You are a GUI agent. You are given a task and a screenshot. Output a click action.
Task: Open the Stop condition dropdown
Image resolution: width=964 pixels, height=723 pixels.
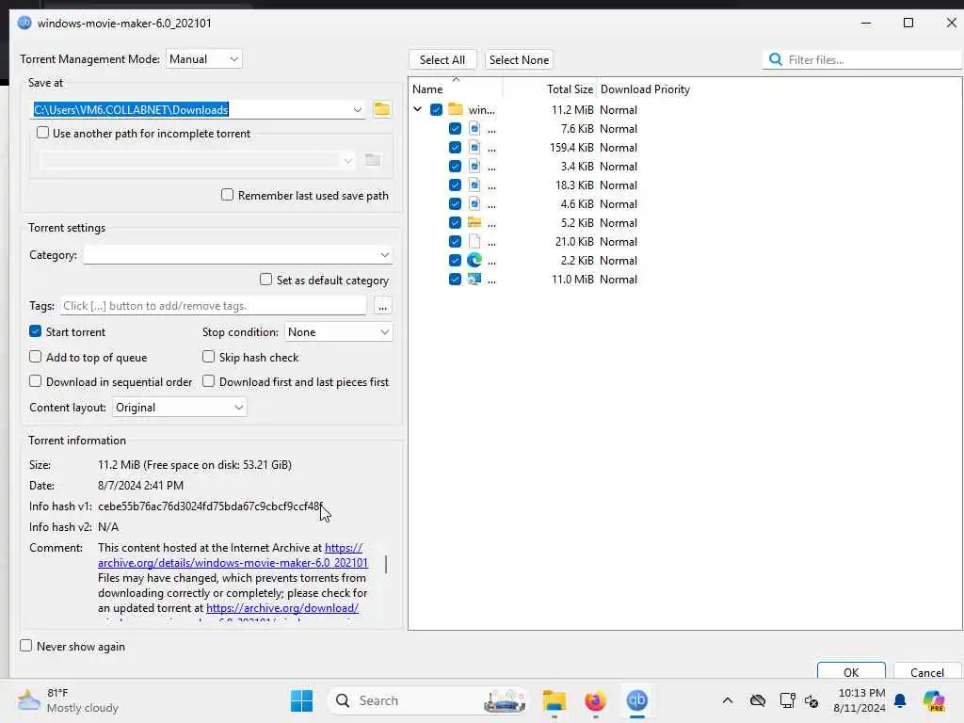tap(338, 332)
